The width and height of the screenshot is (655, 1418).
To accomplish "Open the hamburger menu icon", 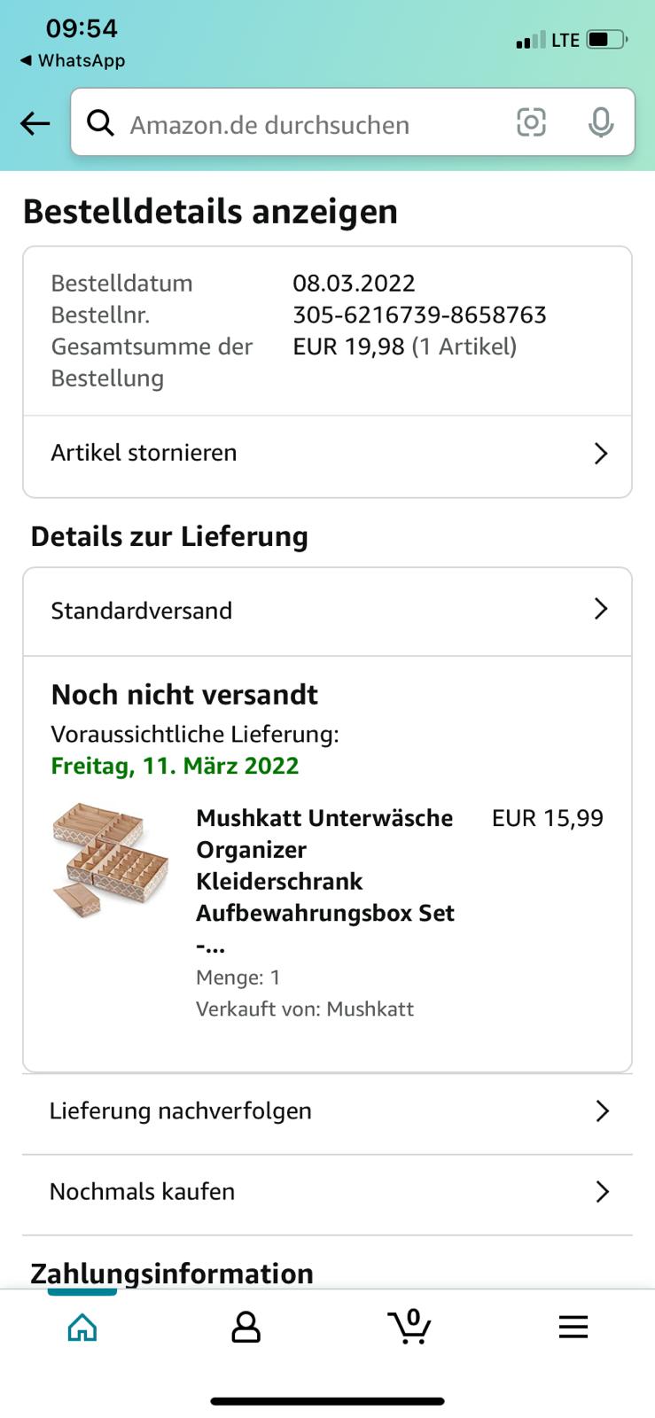I will click(x=573, y=1327).
